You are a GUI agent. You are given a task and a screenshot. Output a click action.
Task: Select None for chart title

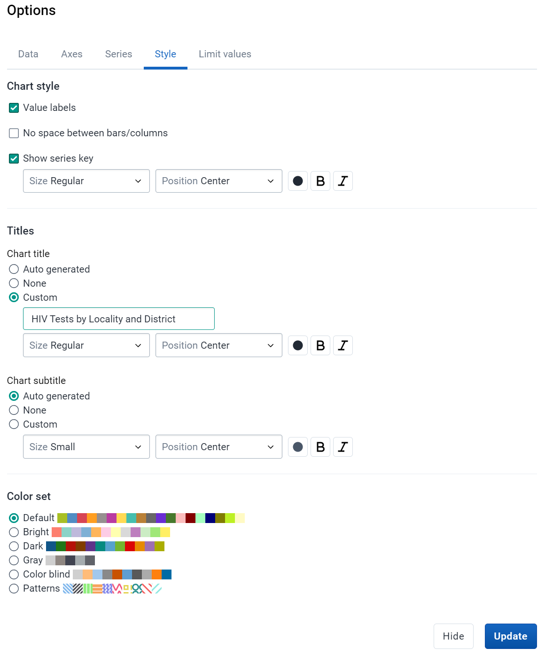click(14, 283)
